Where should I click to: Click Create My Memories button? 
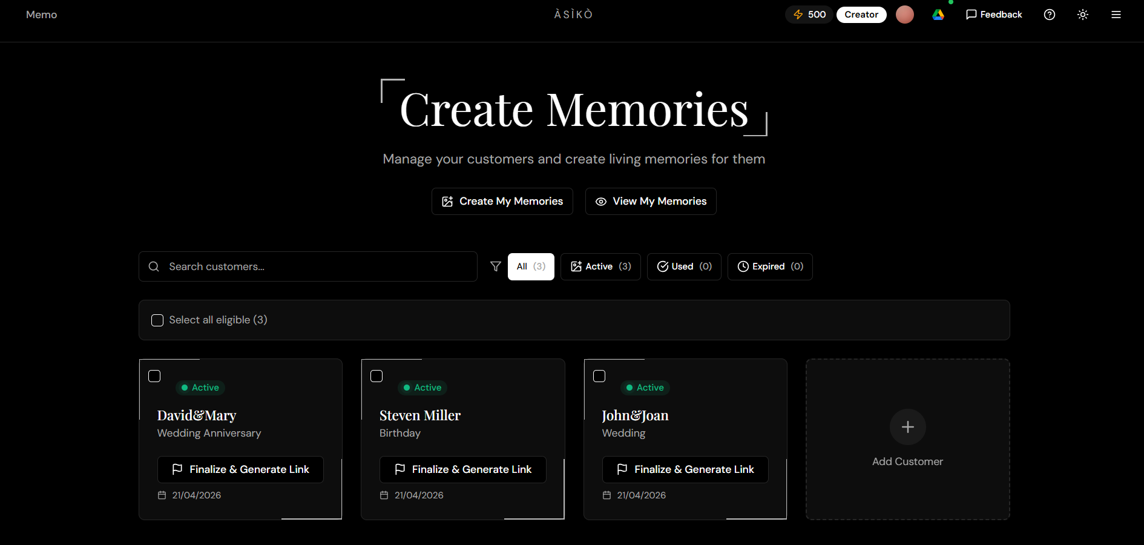point(502,201)
